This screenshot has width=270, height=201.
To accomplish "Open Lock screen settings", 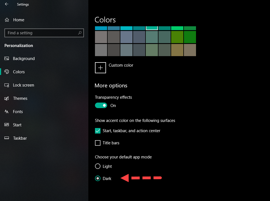I will [23, 85].
